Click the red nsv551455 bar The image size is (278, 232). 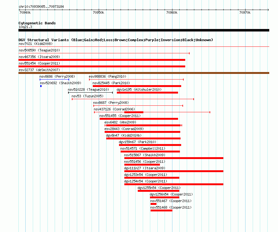point(139,119)
